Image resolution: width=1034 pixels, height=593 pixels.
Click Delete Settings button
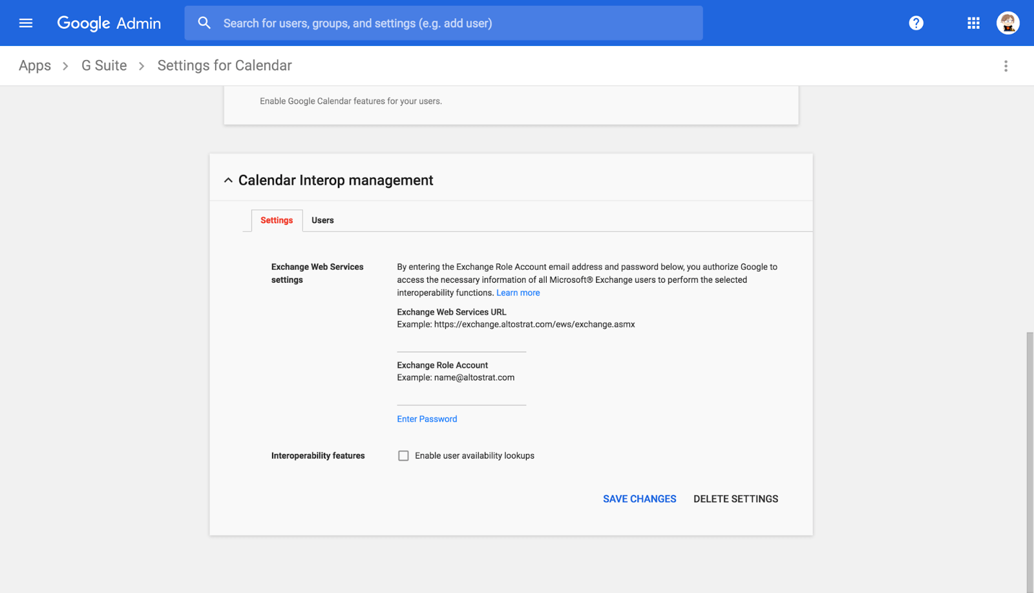pyautogui.click(x=735, y=499)
